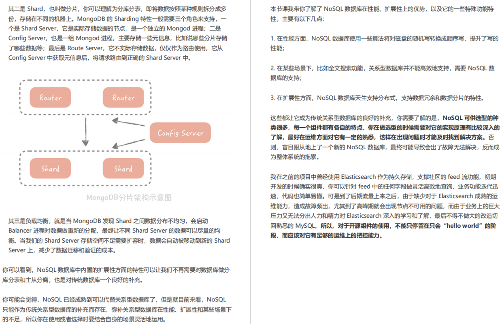Click the text "这些都让它成为传统关系型数据库的良好的补充"
This screenshot has height=324, width=502.
(x=331, y=118)
